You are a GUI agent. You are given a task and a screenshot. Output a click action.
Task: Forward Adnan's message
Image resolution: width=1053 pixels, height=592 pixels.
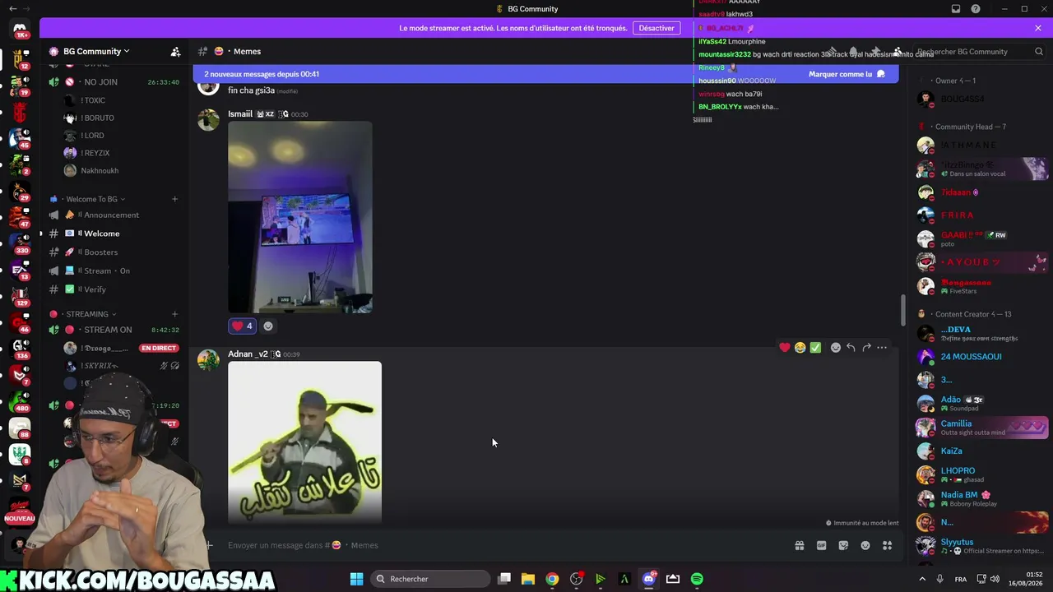866,348
